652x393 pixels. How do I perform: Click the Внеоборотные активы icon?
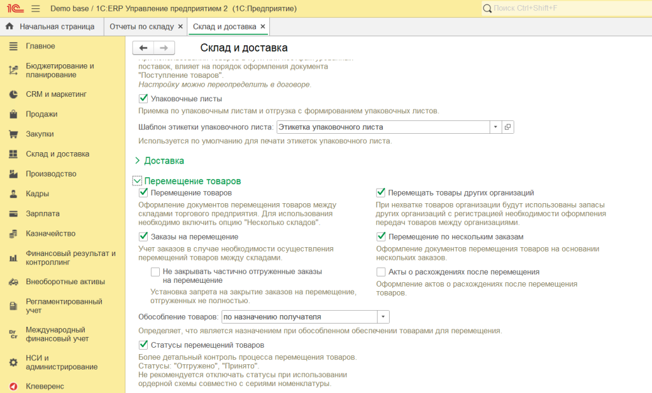[13, 282]
